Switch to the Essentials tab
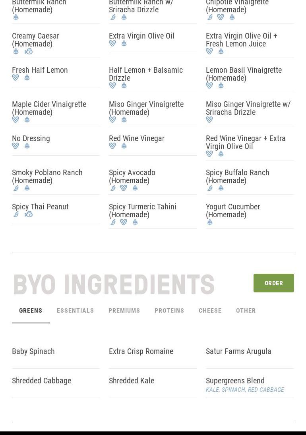Viewport: 306px width, 435px height. [x=75, y=311]
